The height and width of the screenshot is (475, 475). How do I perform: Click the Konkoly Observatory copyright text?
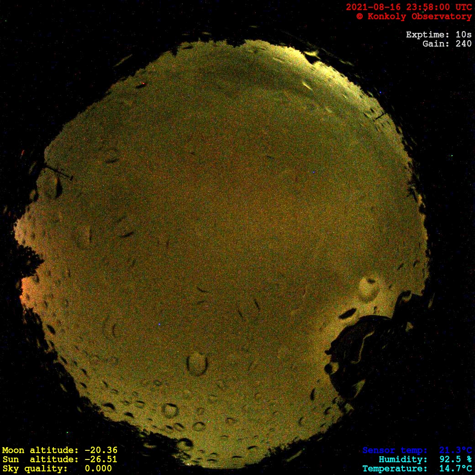click(x=414, y=16)
